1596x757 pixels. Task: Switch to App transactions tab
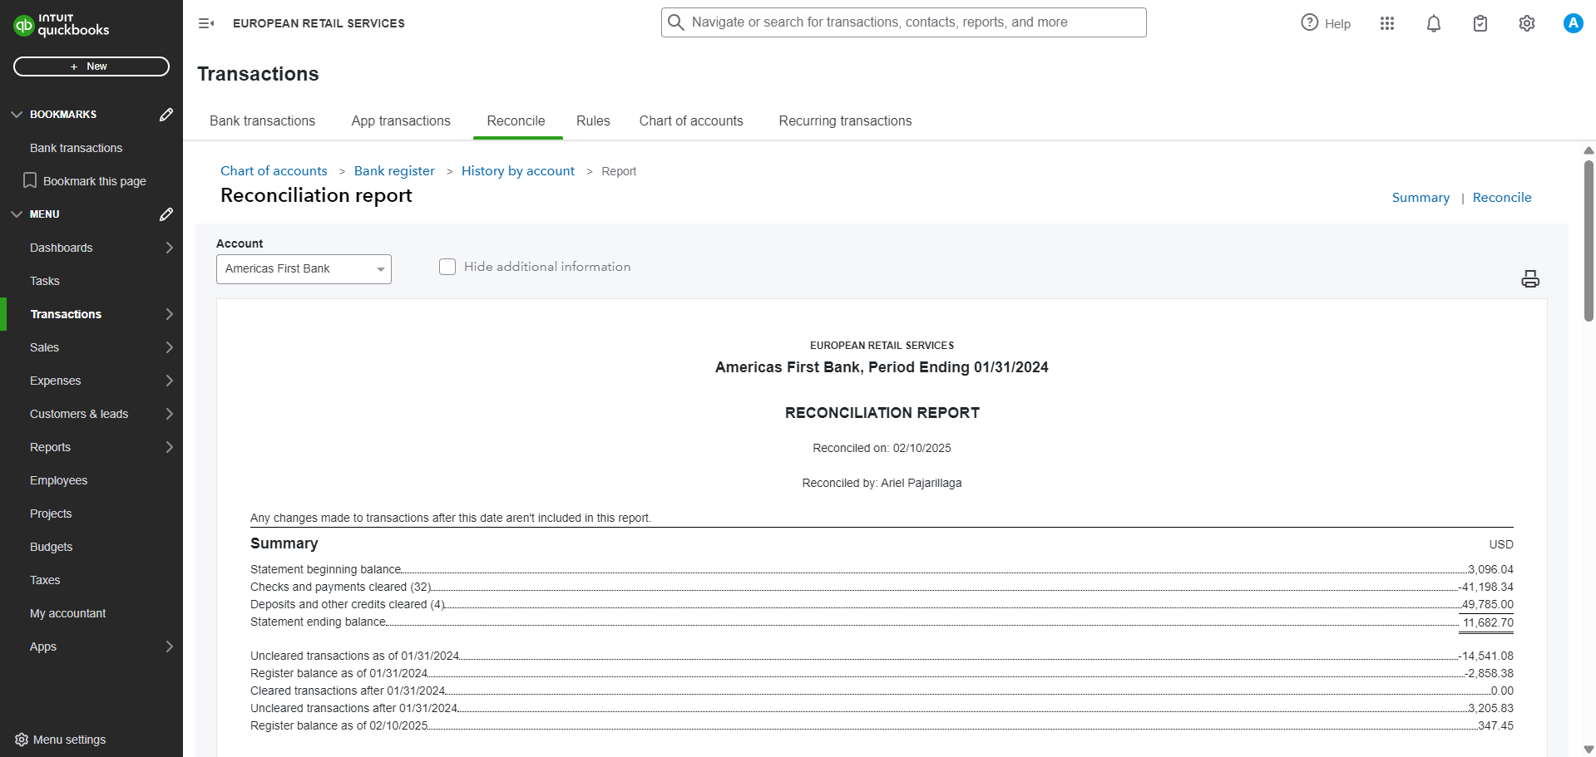coord(401,121)
